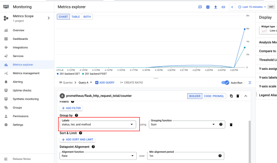This screenshot has width=277, height=163.
Task: Click the Alerting bell icon
Action: click(x=6, y=82)
